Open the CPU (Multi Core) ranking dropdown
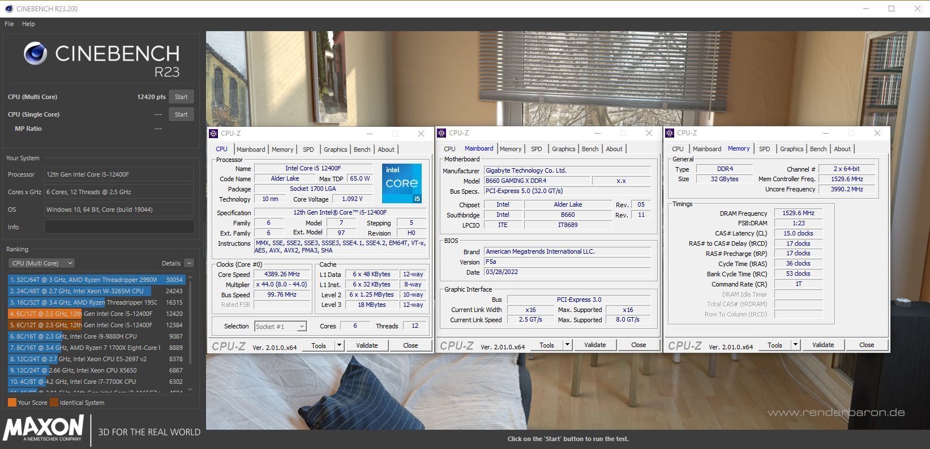This screenshot has width=930, height=449. click(42, 263)
